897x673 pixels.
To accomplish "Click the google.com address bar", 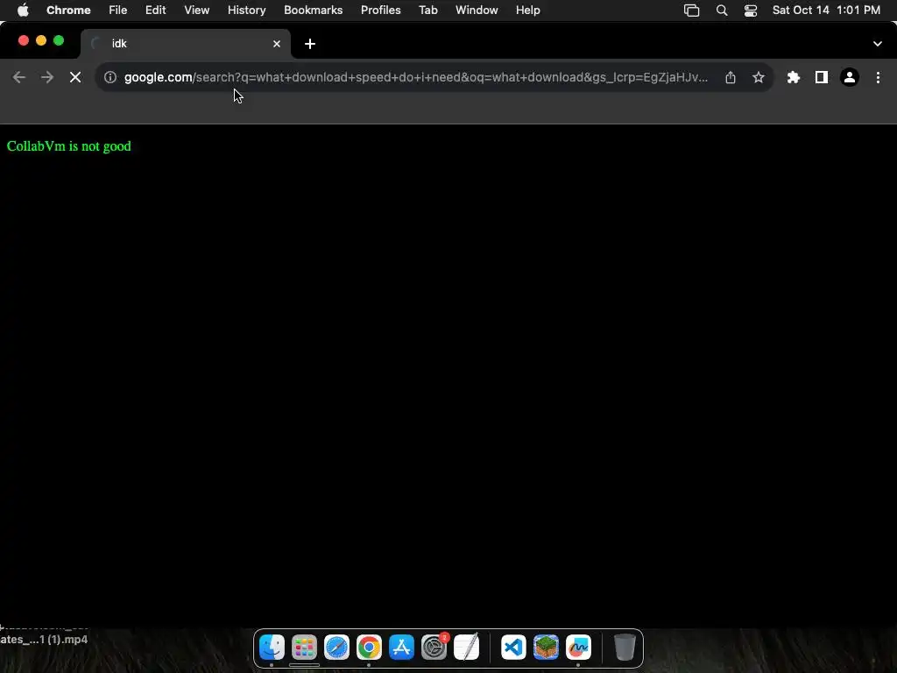I will (416, 77).
